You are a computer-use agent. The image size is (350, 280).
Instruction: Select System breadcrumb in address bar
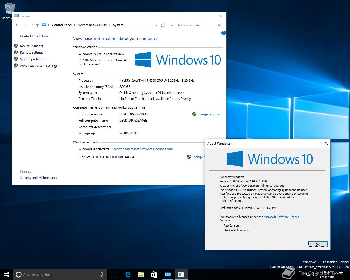tap(118, 25)
